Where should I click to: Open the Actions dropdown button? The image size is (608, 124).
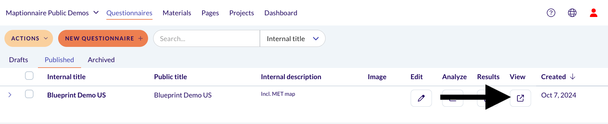point(29,38)
